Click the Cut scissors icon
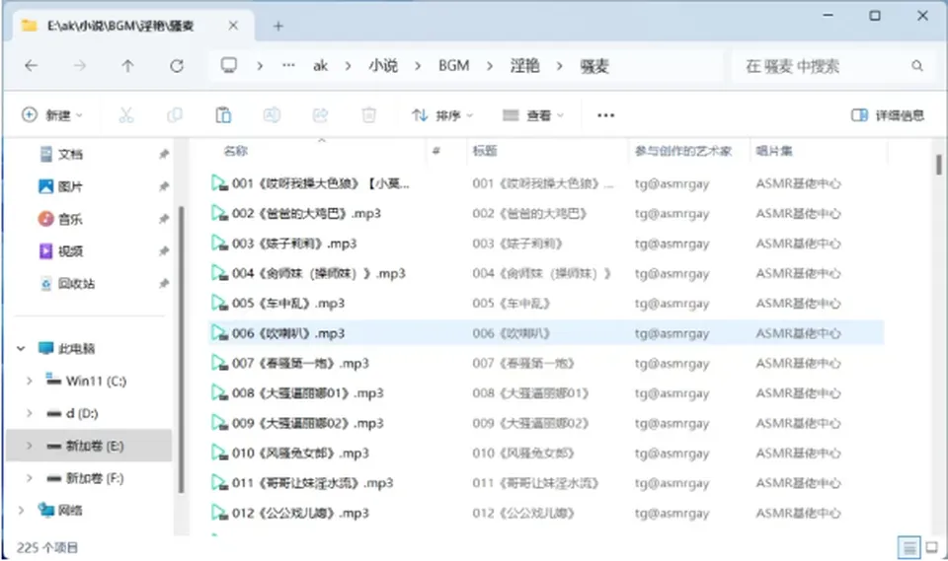The image size is (948, 561). (125, 114)
